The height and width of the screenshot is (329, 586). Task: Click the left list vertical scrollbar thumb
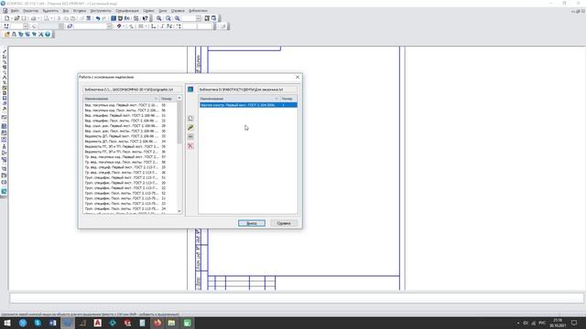[x=179, y=122]
